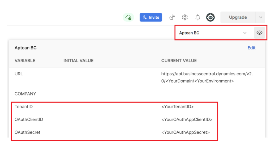
Task: Click the <YourOAuthAppSecret> current value
Action: [x=185, y=132]
